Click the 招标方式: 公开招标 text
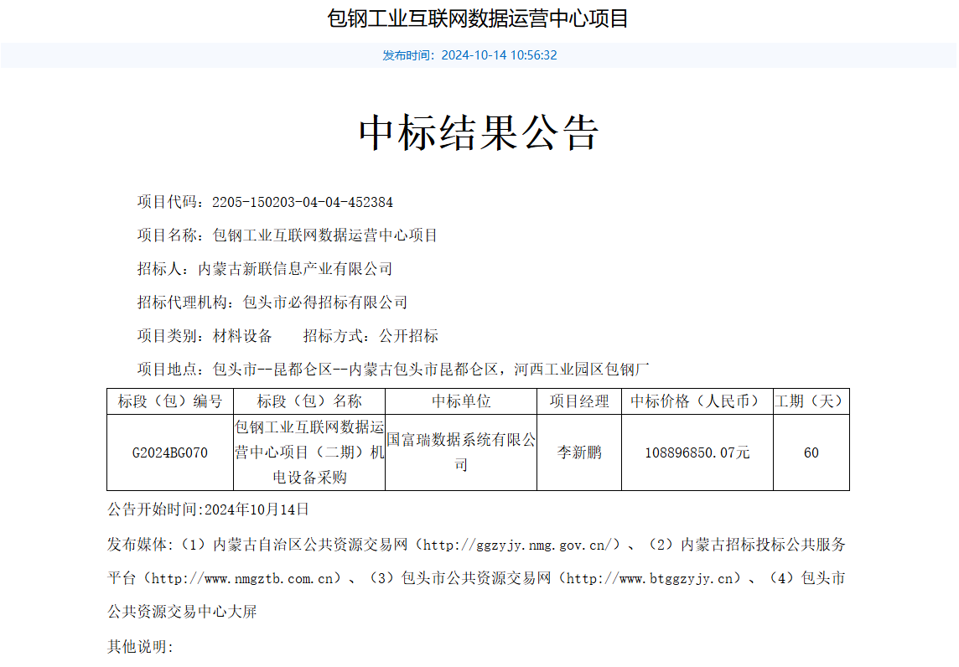959x667 pixels. pos(371,336)
